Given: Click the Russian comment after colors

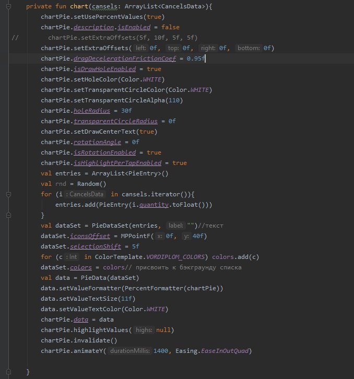Looking at the screenshot, I should tap(183, 268).
